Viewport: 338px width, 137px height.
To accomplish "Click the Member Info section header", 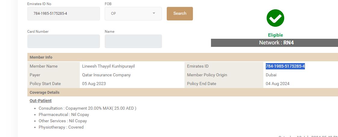I will click(41, 57).
